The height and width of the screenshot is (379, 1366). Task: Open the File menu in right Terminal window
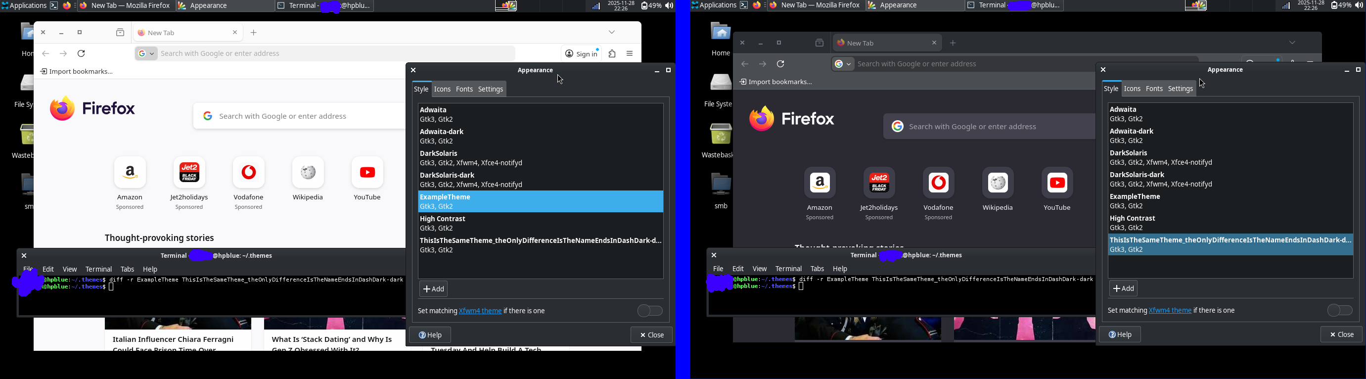(719, 269)
